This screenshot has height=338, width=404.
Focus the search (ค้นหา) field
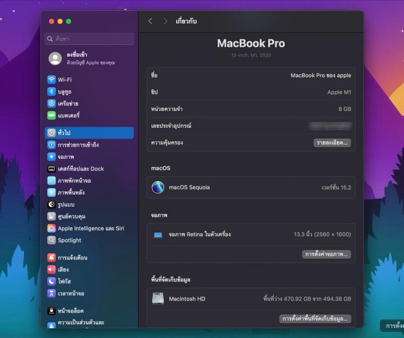click(89, 39)
